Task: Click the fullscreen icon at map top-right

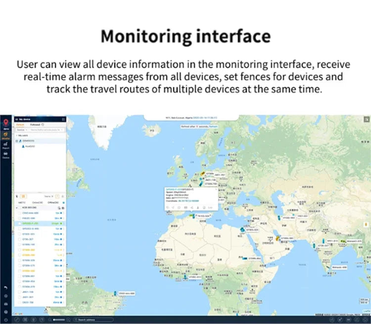Action: (x=367, y=119)
